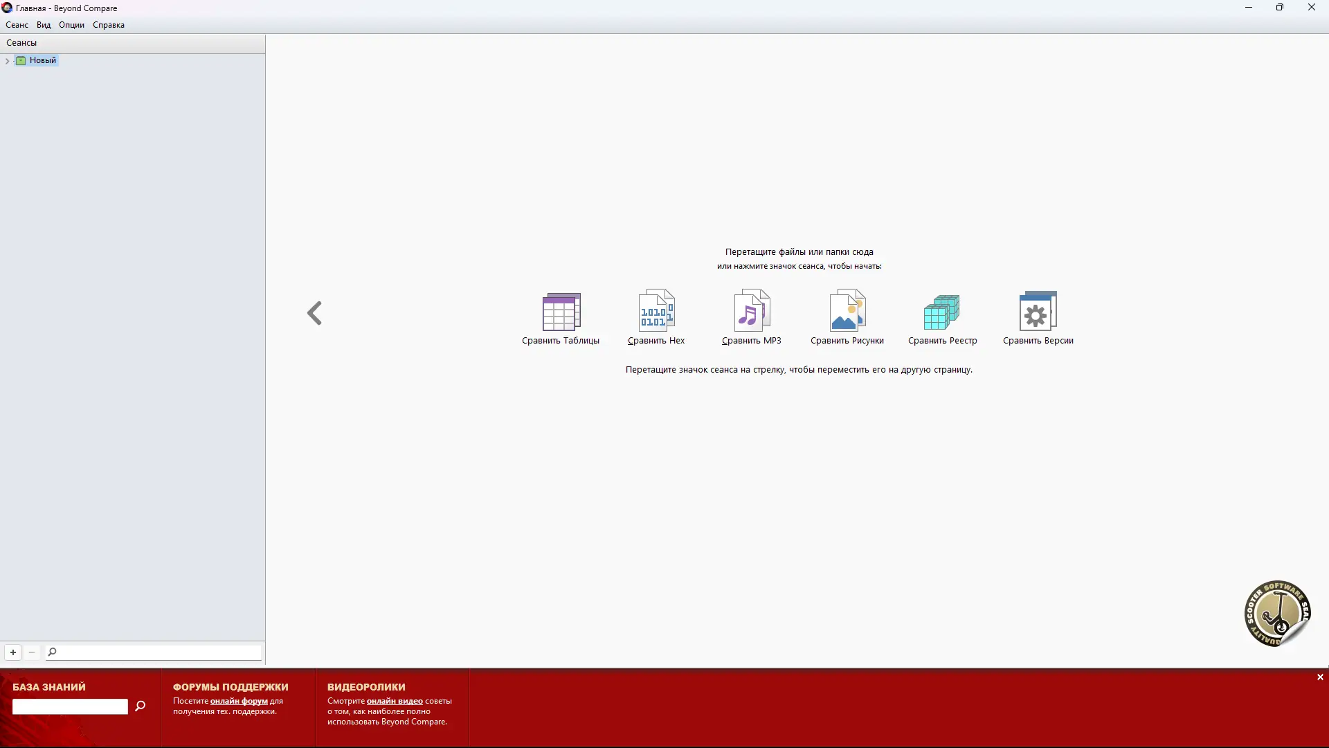The height and width of the screenshot is (748, 1329).
Task: Add new session with plus button
Action: 13,652
